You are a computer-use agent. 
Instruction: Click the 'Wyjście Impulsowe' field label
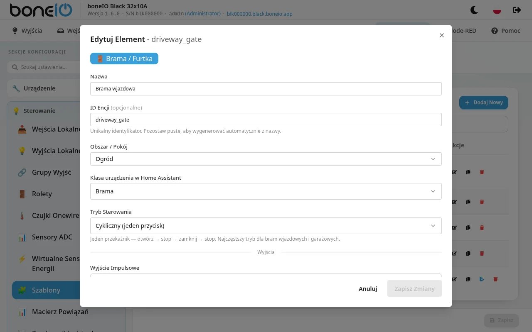115,268
